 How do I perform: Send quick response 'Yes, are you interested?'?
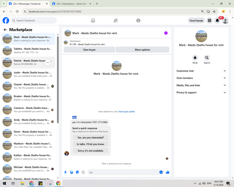pos(90,137)
